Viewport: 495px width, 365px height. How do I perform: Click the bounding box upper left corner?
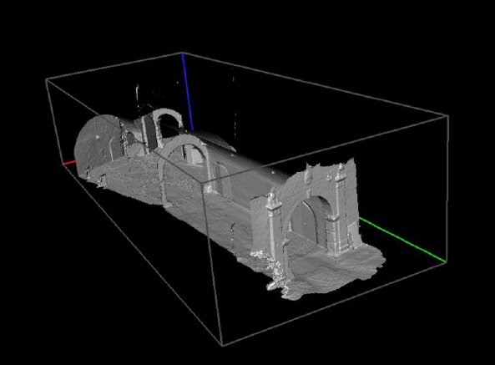coord(46,79)
